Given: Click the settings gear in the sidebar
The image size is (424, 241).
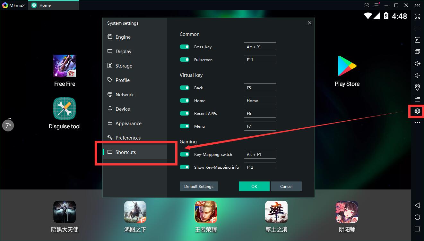Looking at the screenshot, I should click(417, 111).
